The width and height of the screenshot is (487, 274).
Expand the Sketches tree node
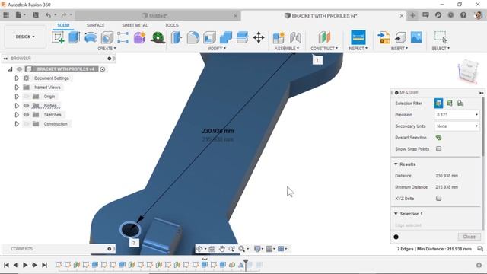tap(17, 115)
